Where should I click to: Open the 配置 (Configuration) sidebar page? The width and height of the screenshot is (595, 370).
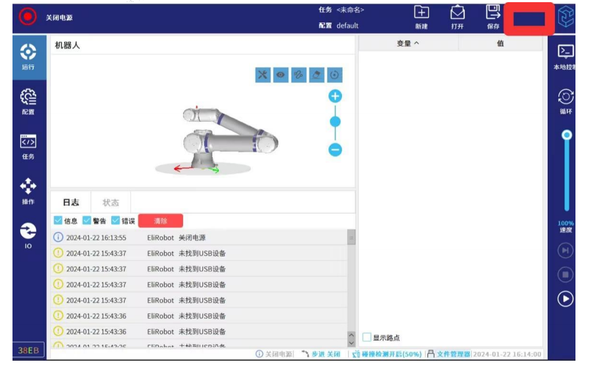(28, 101)
